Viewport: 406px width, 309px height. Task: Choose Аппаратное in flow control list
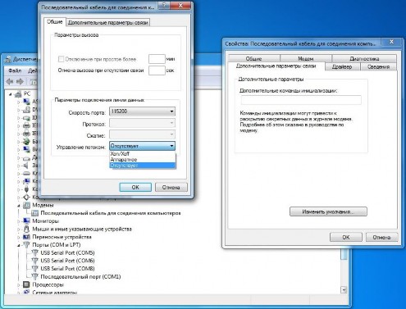coord(142,160)
